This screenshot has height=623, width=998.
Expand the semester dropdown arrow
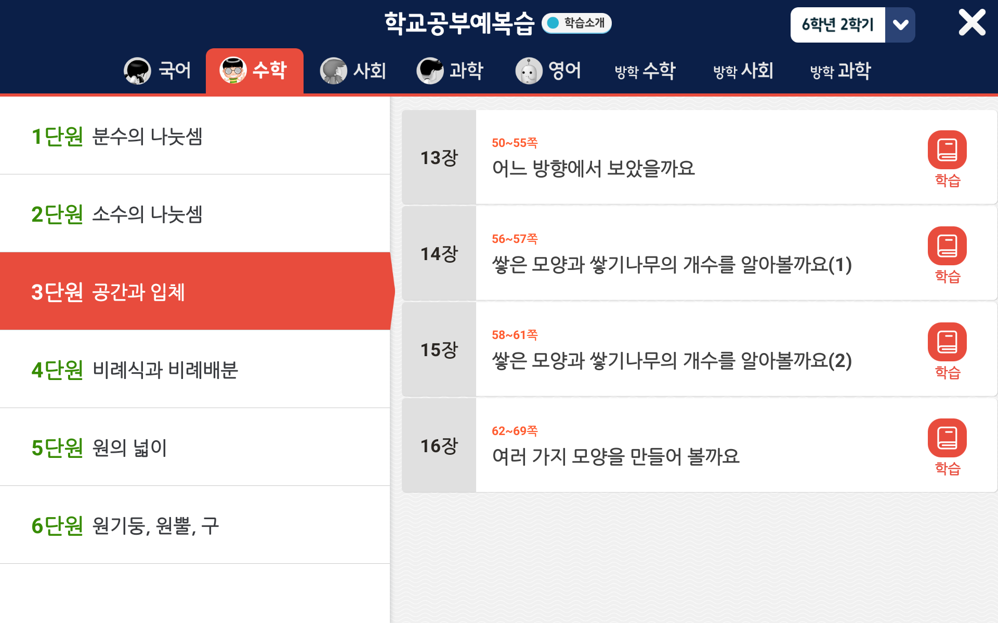[x=900, y=25]
